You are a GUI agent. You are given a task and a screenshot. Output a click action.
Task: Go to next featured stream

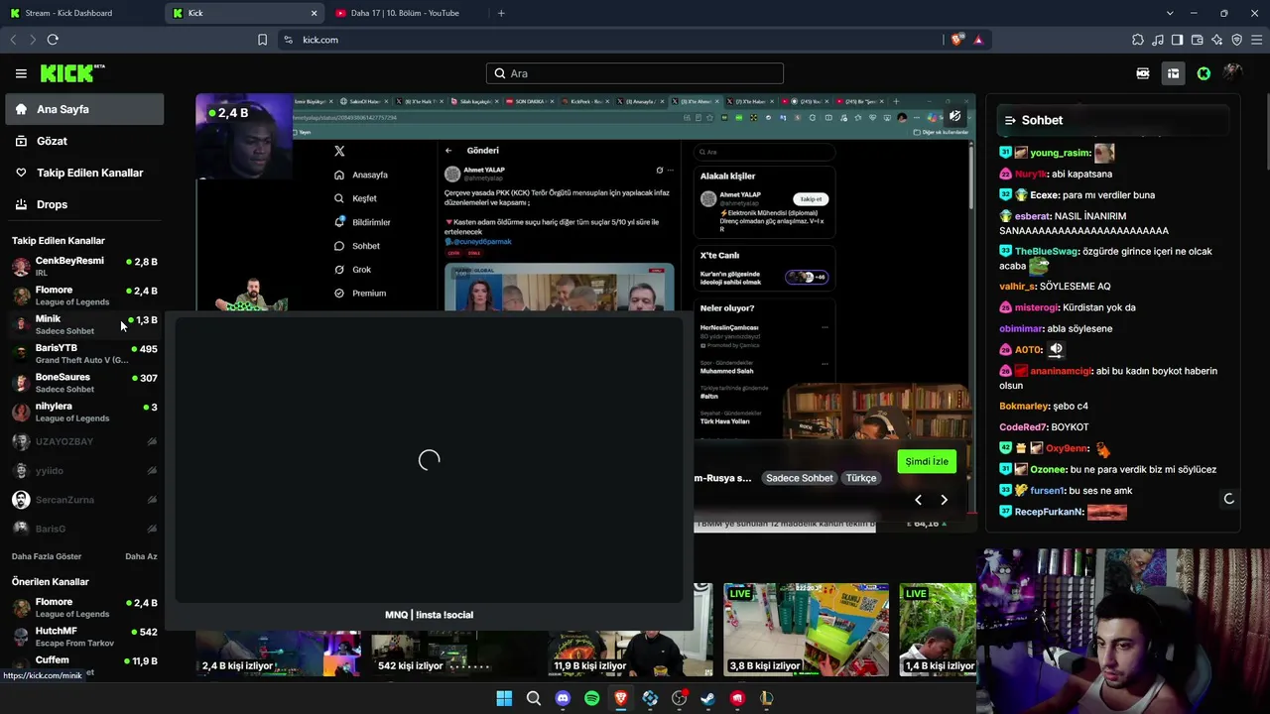(x=944, y=500)
